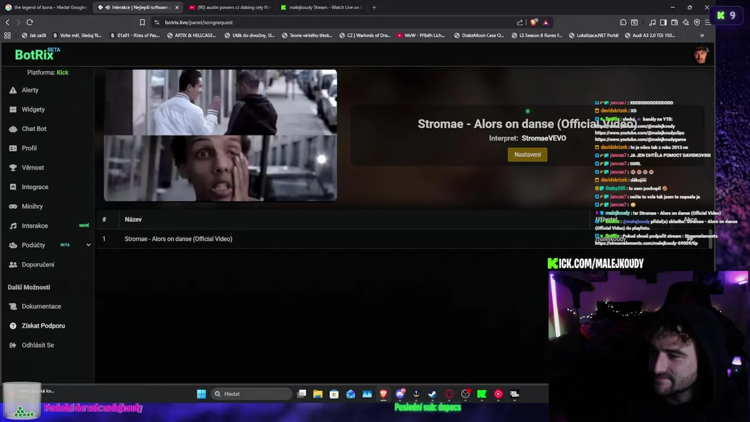
Task: Open the Windows Start menu
Action: coord(201,394)
